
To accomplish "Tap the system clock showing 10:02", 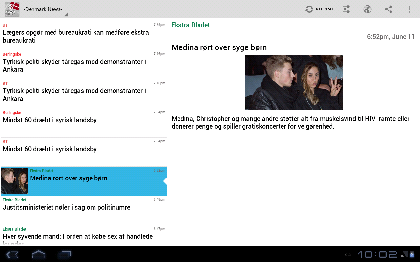I will (x=377, y=254).
